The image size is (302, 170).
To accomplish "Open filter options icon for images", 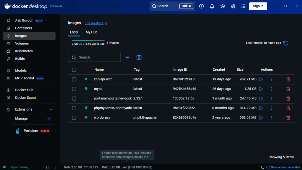I will tap(127, 57).
